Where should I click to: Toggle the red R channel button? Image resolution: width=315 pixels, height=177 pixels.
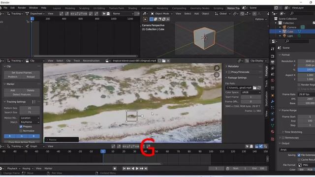[x=10, y=136]
